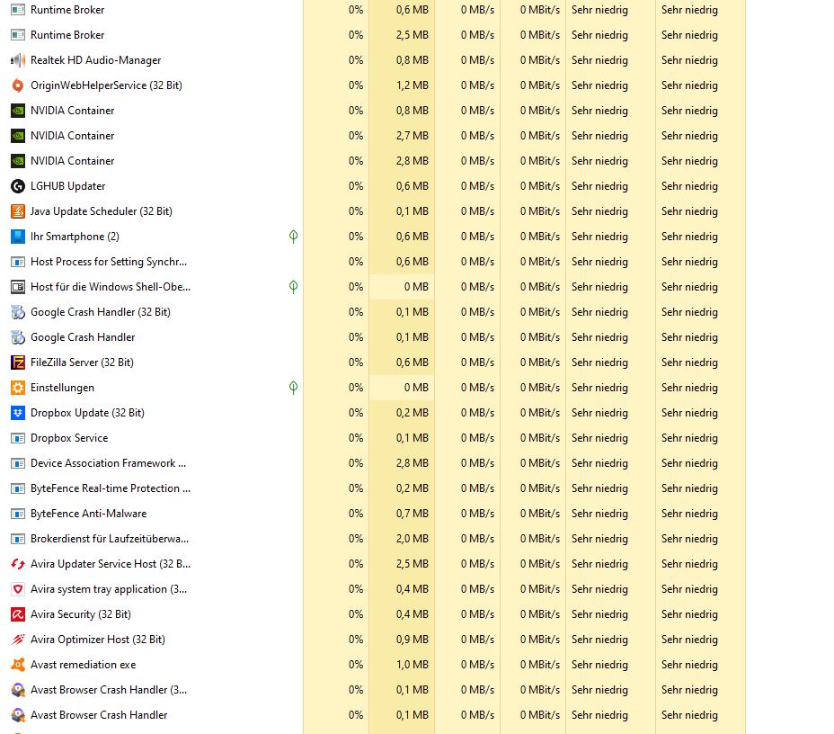Click the ByteFence Anti-Malware process icon
The width and height of the screenshot is (834, 734).
pyautogui.click(x=18, y=514)
